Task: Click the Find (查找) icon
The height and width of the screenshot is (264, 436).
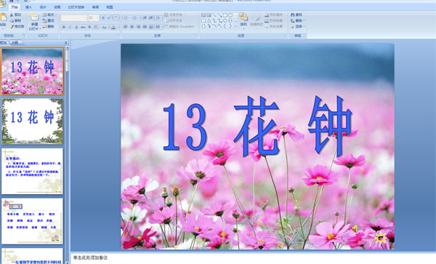Action: coord(296,15)
